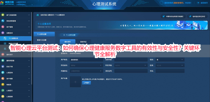This screenshot has width=210, height=102.
Task: Click 临时固定到任务栏 button
Action: pyautogui.click(x=197, y=16)
